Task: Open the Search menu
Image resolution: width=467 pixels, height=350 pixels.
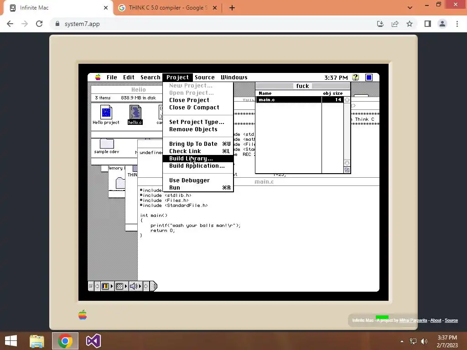Action: [150, 77]
